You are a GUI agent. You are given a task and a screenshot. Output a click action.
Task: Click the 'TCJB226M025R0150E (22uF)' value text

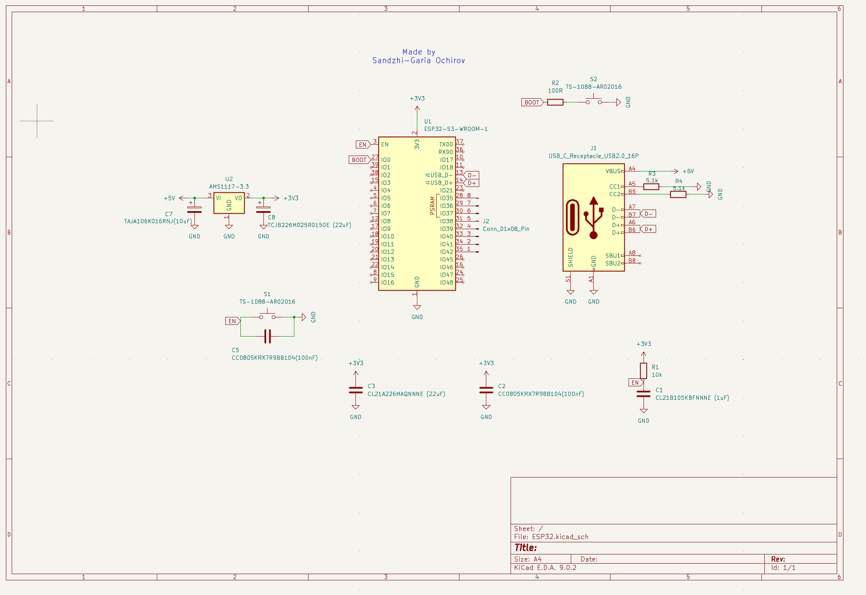(309, 225)
